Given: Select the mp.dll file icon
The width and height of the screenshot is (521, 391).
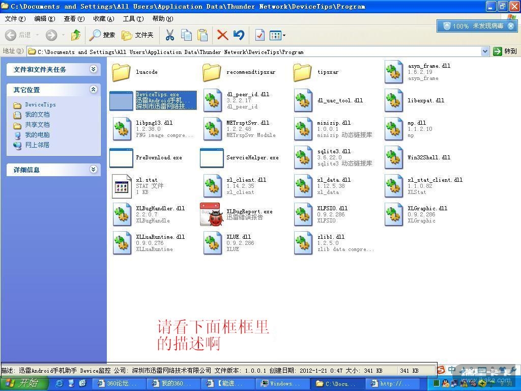Looking at the screenshot, I should 394,129.
